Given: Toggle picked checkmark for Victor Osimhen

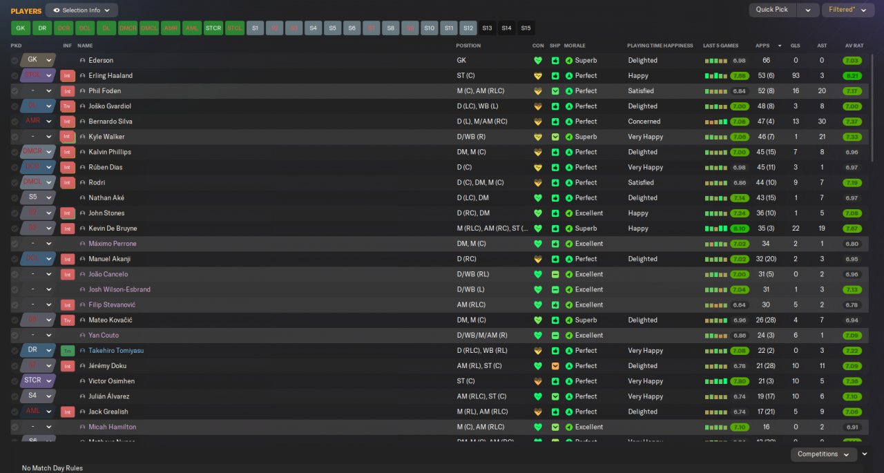Looking at the screenshot, I should coord(15,381).
